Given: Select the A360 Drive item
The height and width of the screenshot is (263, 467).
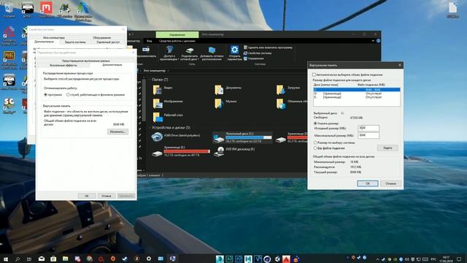Looking at the screenshot, I should coord(176,137).
